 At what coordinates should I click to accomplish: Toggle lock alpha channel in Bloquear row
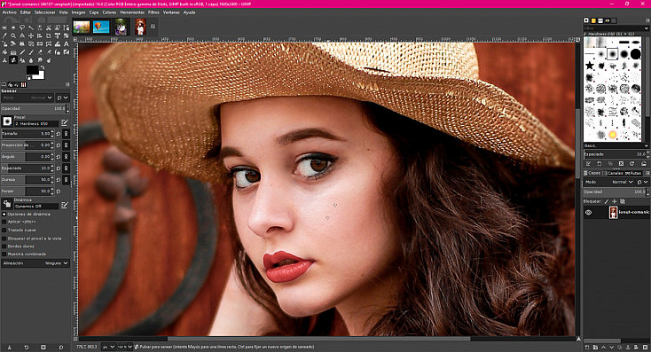[623, 201]
